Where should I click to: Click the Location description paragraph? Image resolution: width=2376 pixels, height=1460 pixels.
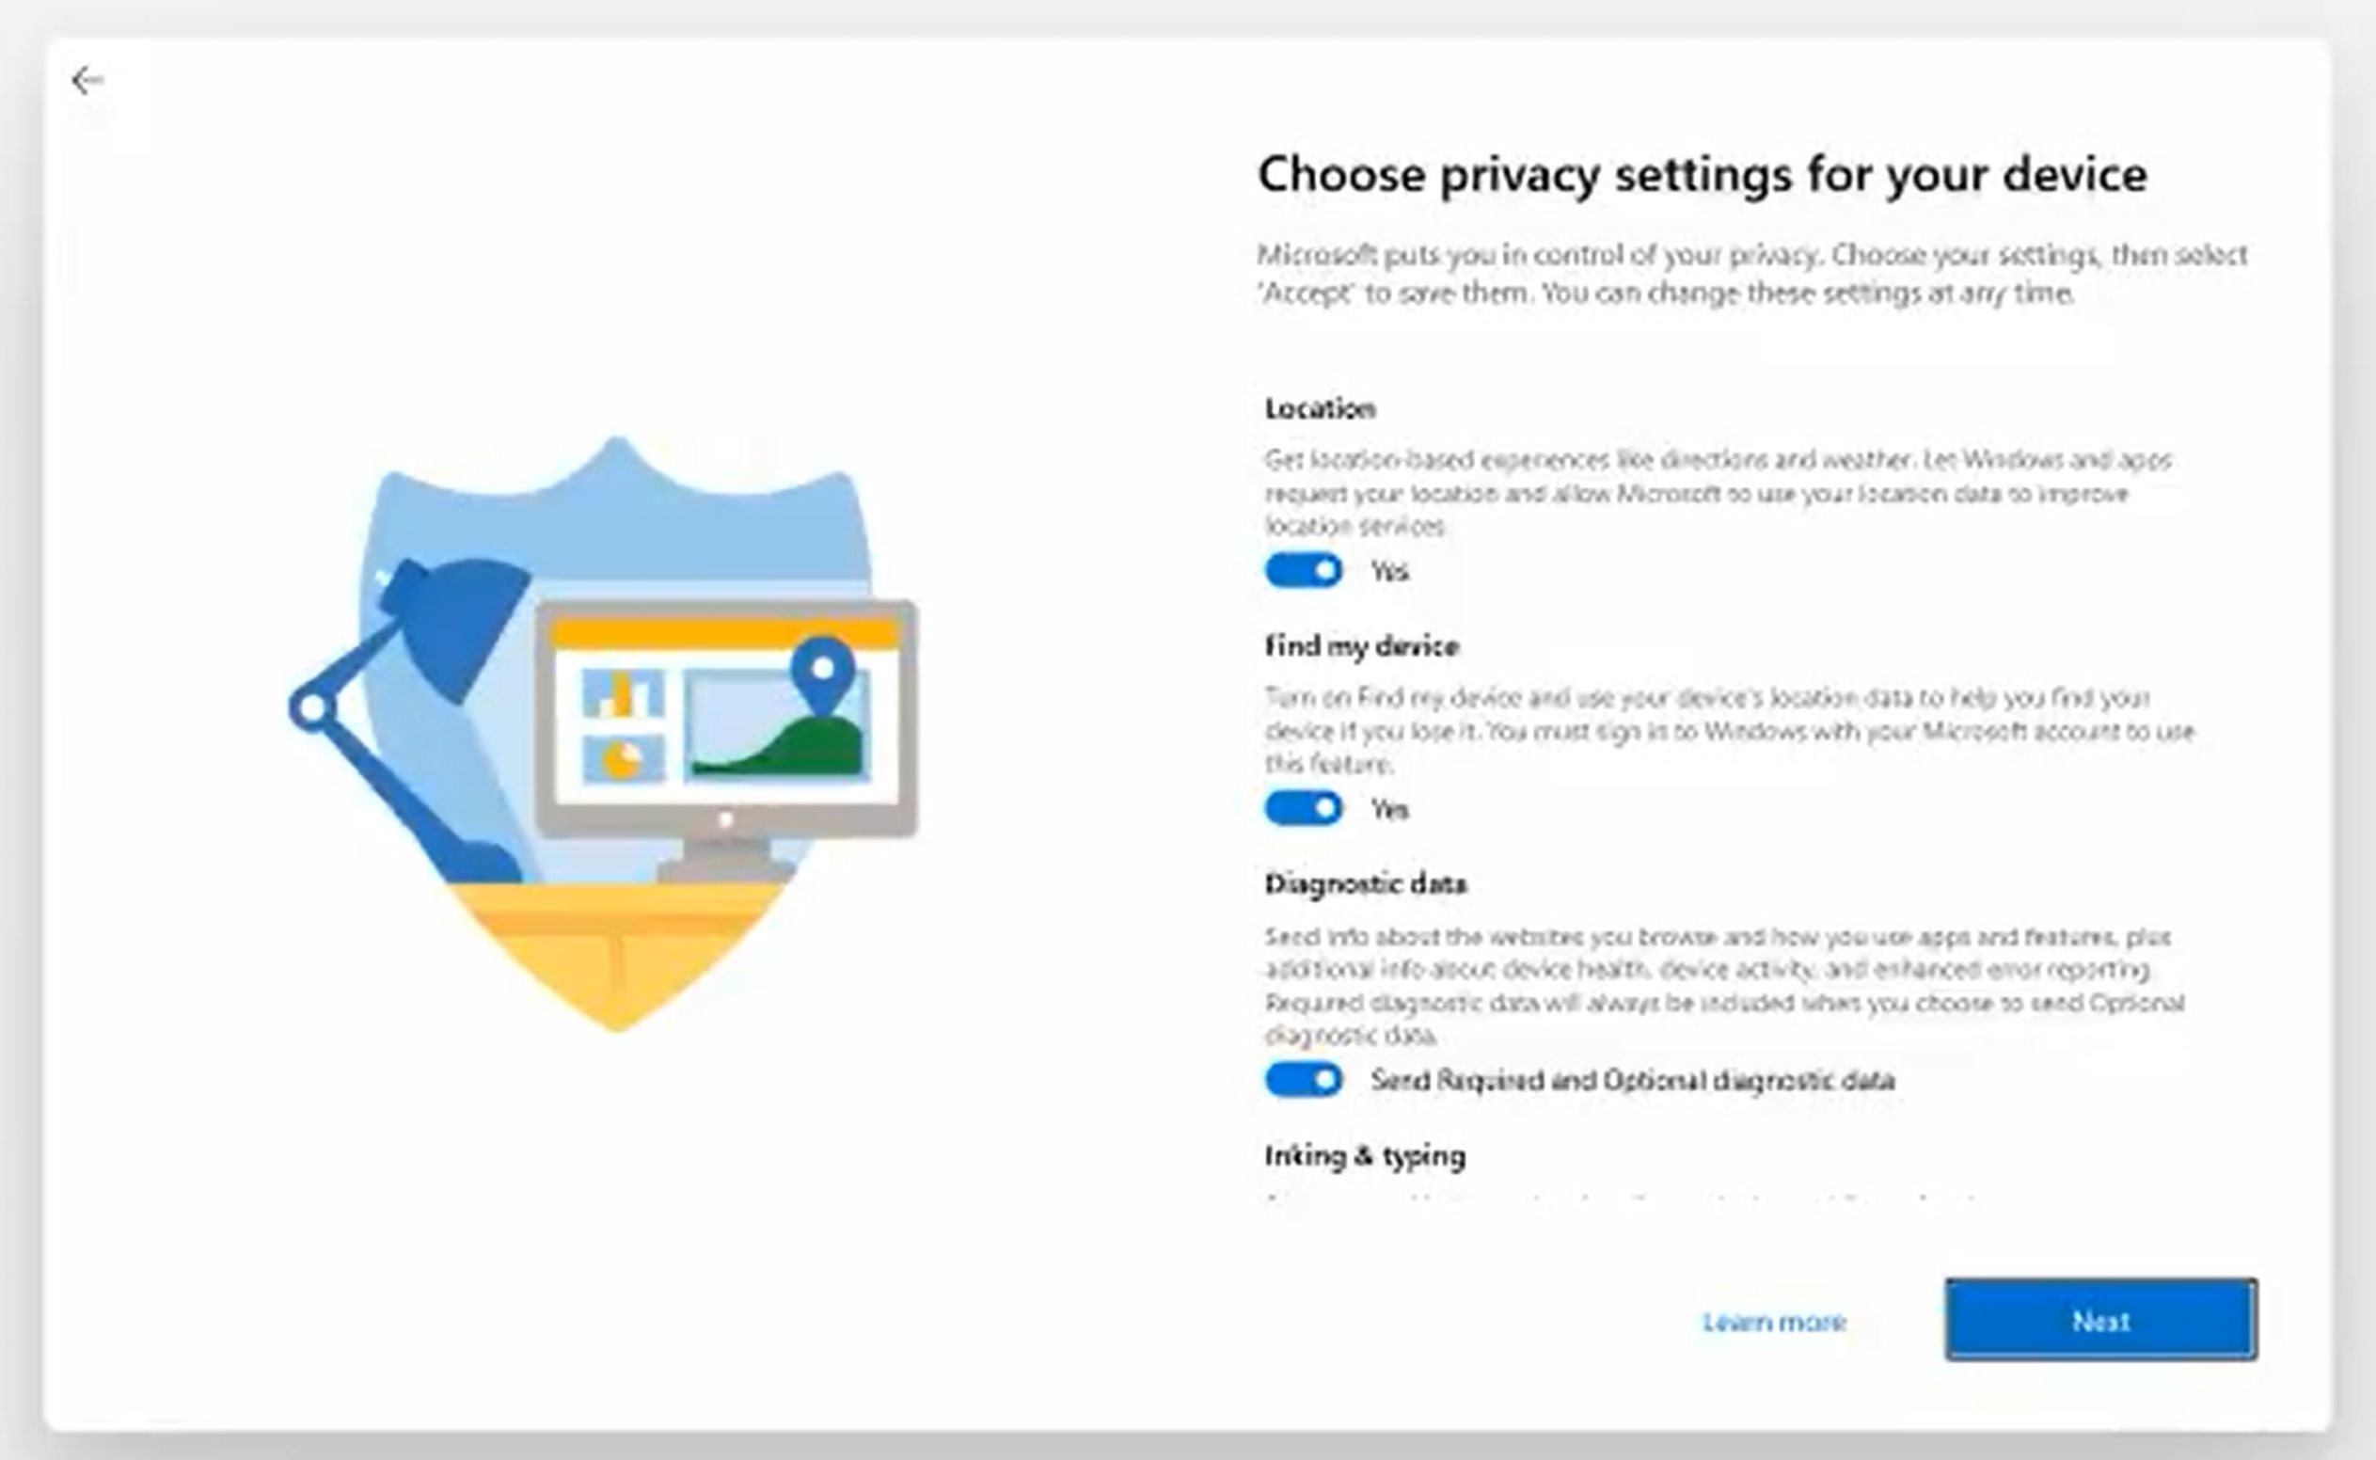[1719, 492]
